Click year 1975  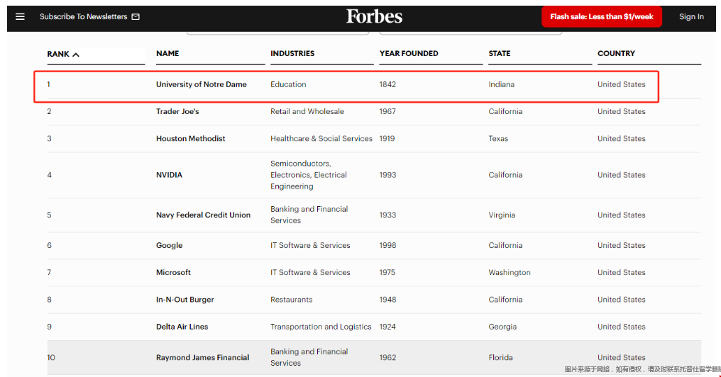tap(387, 272)
